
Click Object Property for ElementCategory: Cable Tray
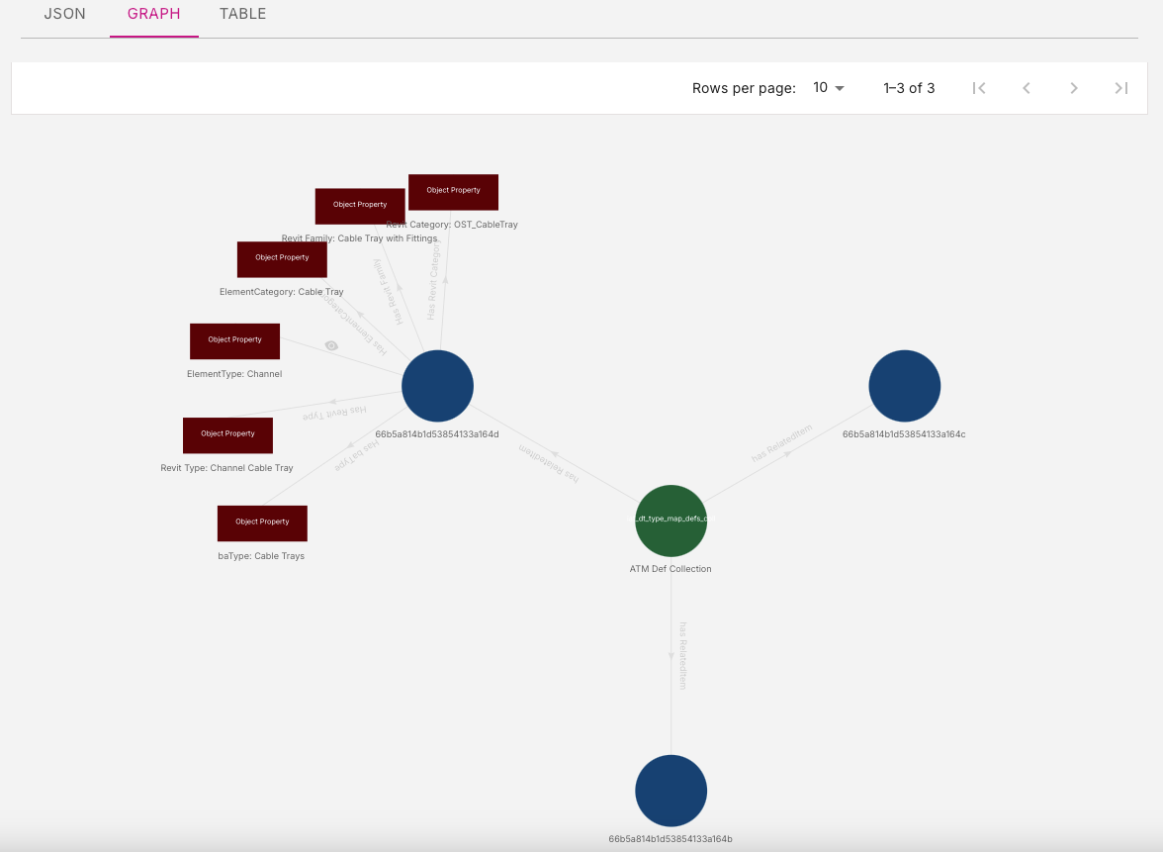tap(282, 258)
